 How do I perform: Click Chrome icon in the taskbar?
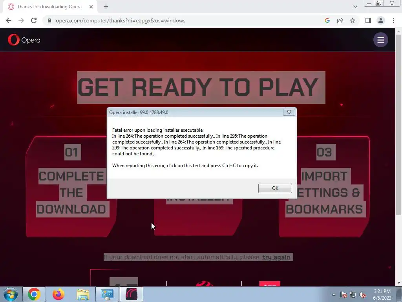[x=34, y=294]
